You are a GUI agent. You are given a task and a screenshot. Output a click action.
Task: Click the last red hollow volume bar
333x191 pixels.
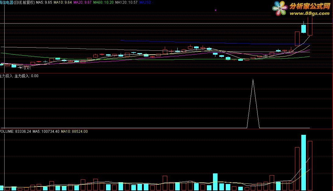point(310,165)
